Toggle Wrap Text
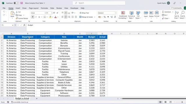 pos(84,13)
